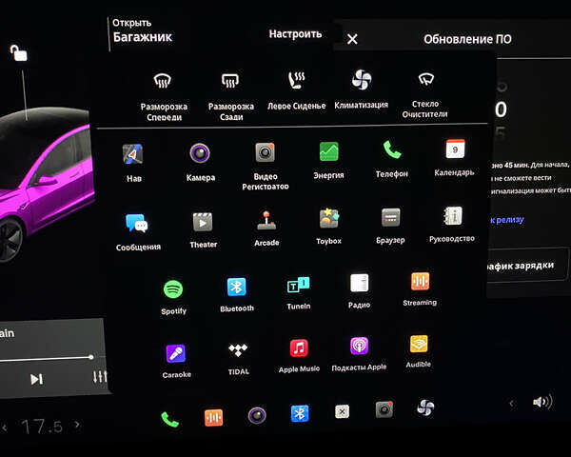The image size is (571, 457).
Task: Tap Открыть Багажник to open trunk
Action: pos(142,31)
